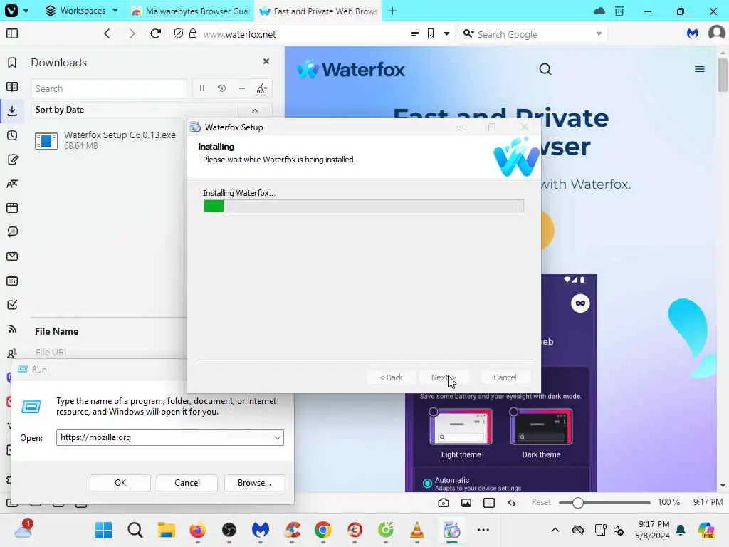Reload the waterfox.net page

[x=156, y=34]
